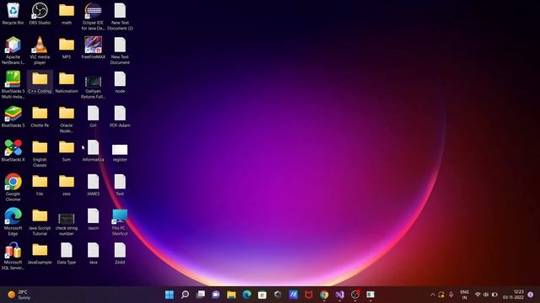Select the FreeFireMAX shortcut icon

(x=93, y=48)
